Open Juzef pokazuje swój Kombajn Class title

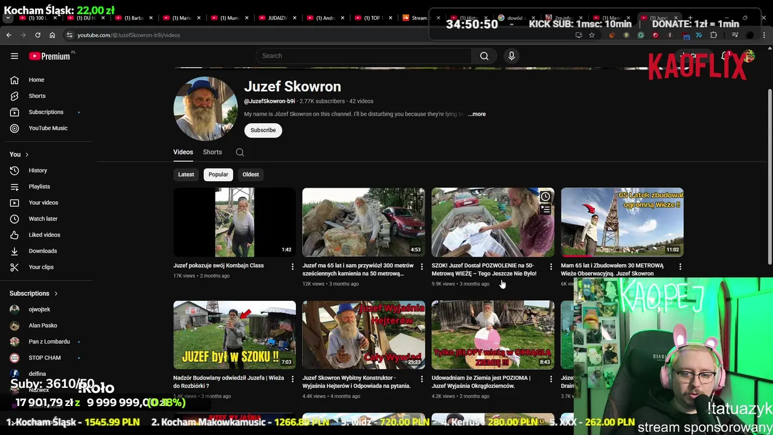click(219, 265)
